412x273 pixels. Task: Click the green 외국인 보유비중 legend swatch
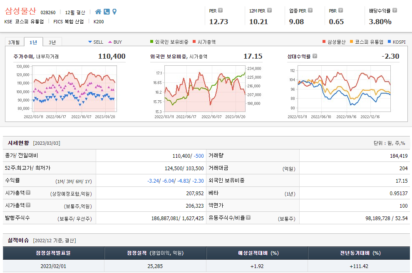(x=151, y=42)
